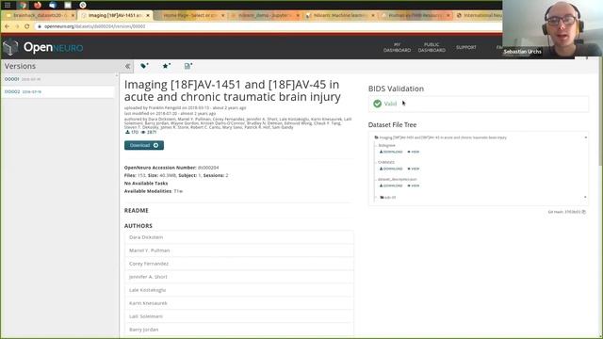603x339 pixels.
Task: Click the views eye icon under authors
Action: [x=143, y=132]
